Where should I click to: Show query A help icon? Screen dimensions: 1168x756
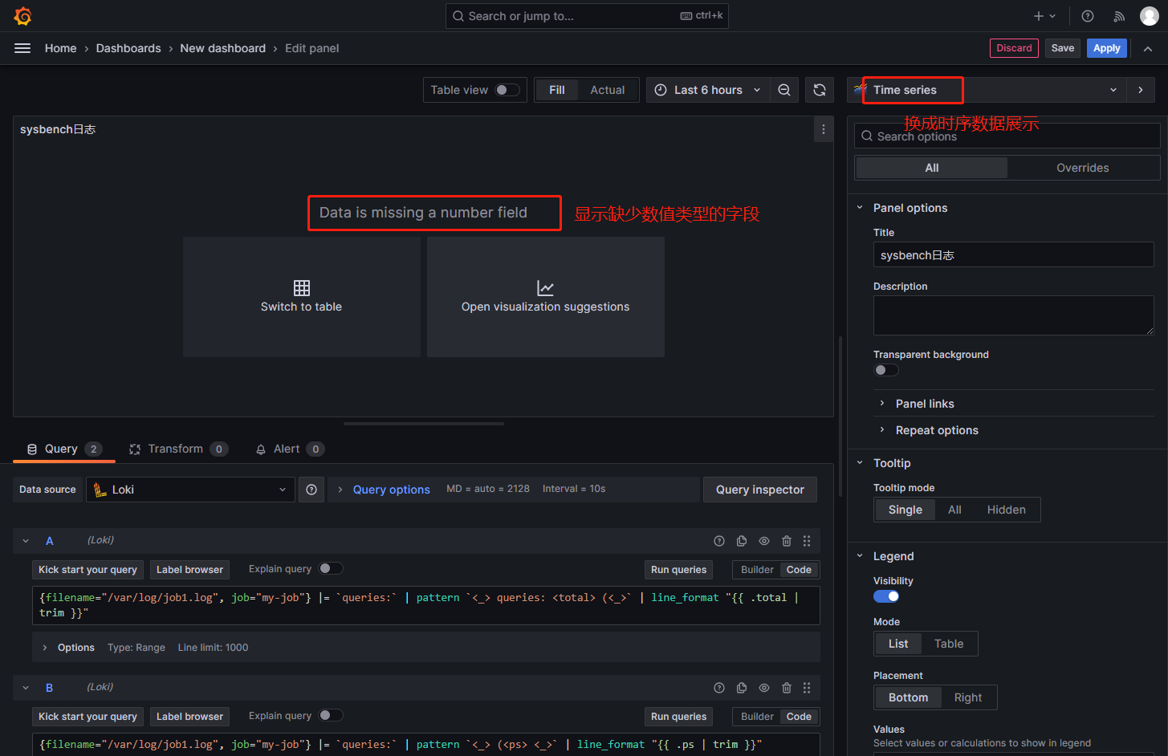[719, 541]
